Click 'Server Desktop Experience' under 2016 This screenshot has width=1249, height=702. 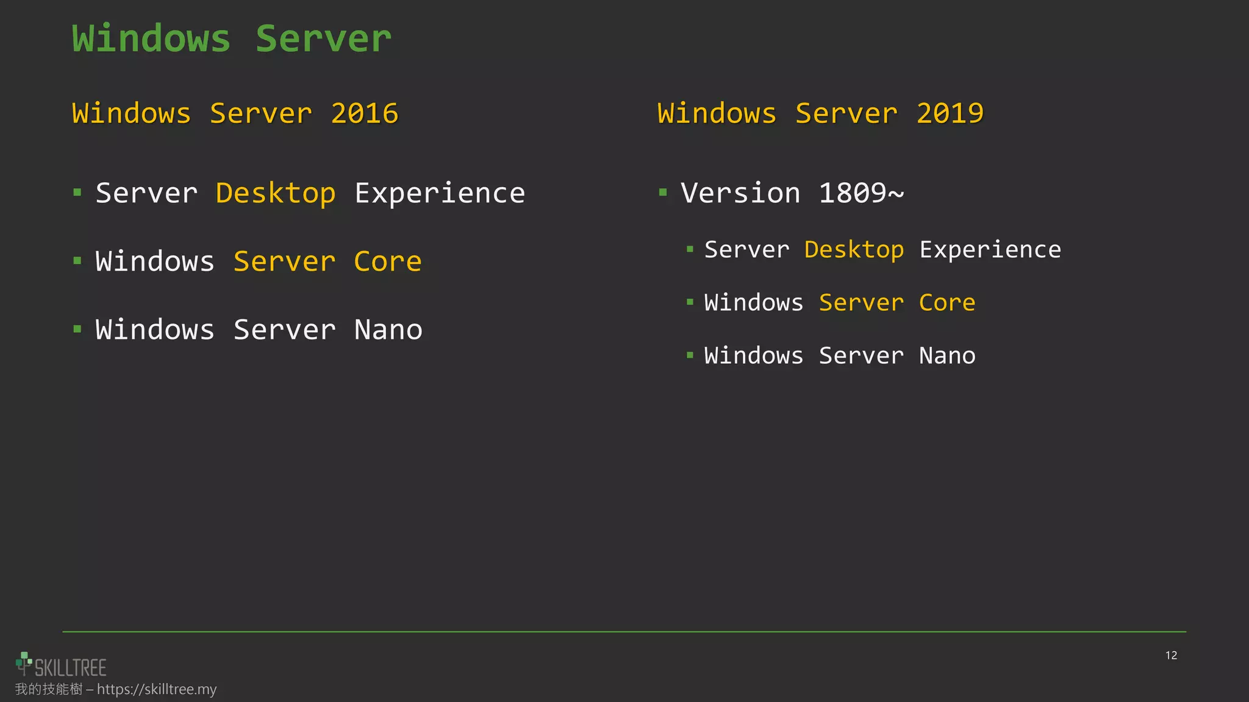[310, 194]
